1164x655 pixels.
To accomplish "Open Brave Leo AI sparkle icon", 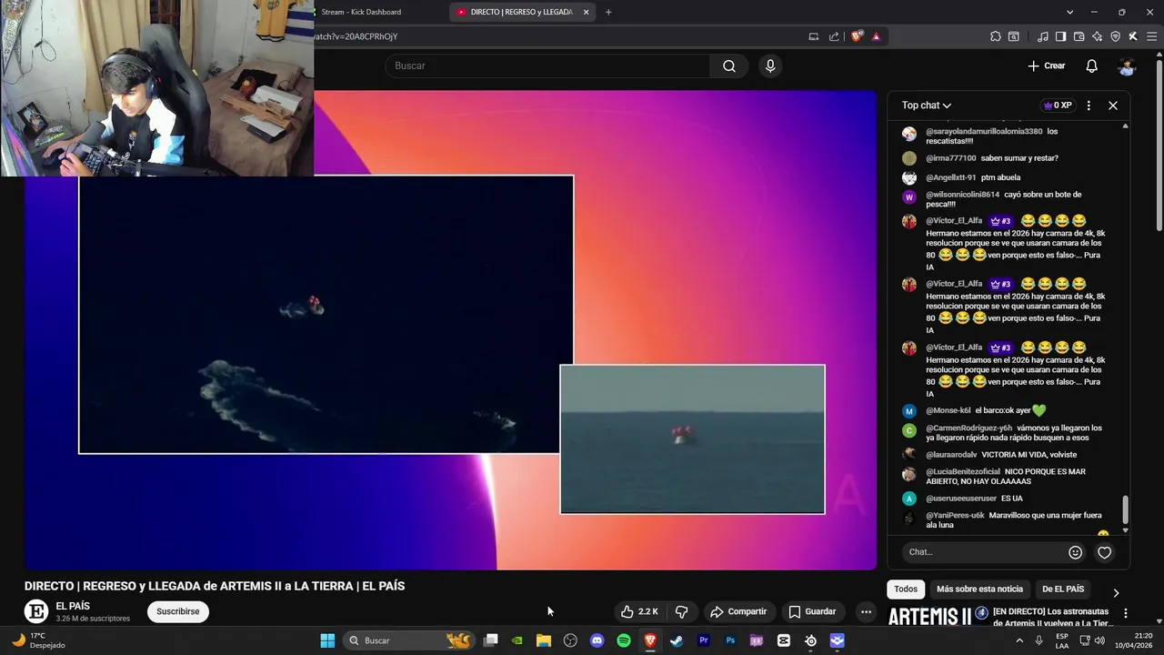I will [x=1098, y=36].
